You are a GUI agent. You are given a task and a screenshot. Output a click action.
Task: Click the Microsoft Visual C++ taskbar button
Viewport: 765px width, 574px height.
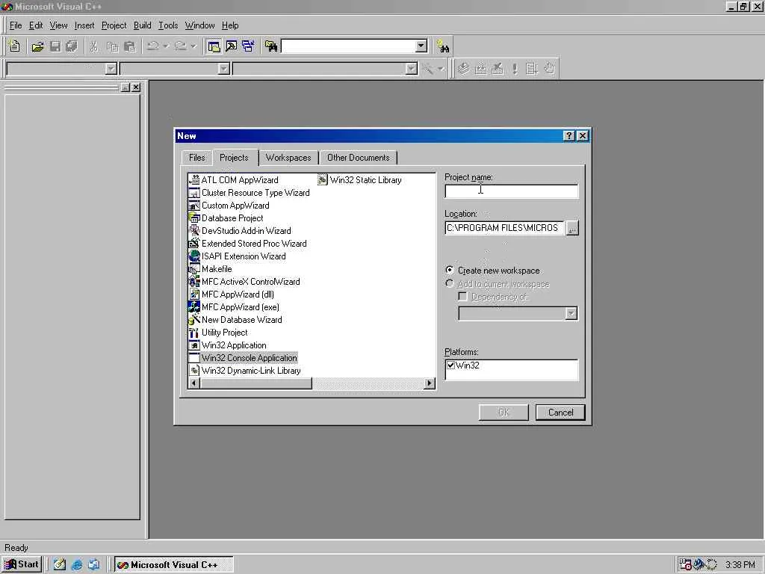(173, 565)
